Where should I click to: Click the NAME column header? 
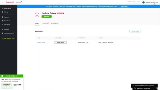pos(38,38)
